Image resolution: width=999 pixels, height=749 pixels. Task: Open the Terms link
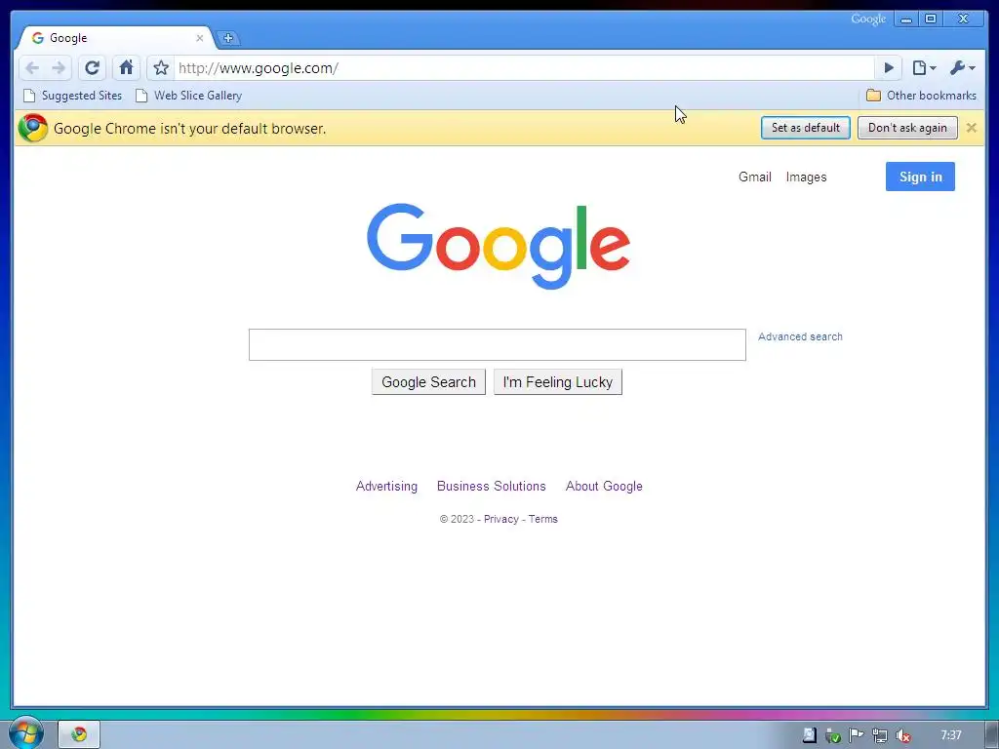(x=542, y=519)
